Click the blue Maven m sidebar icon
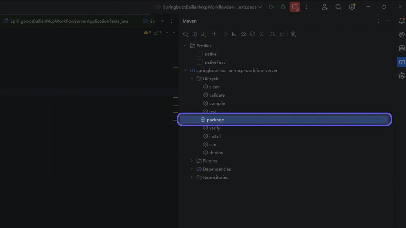Screen dimensions: 406x228 (x=402, y=62)
